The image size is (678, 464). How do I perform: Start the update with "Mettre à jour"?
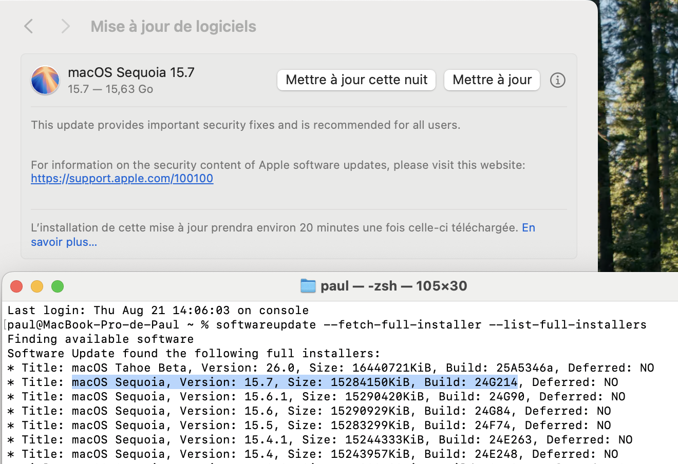tap(492, 80)
